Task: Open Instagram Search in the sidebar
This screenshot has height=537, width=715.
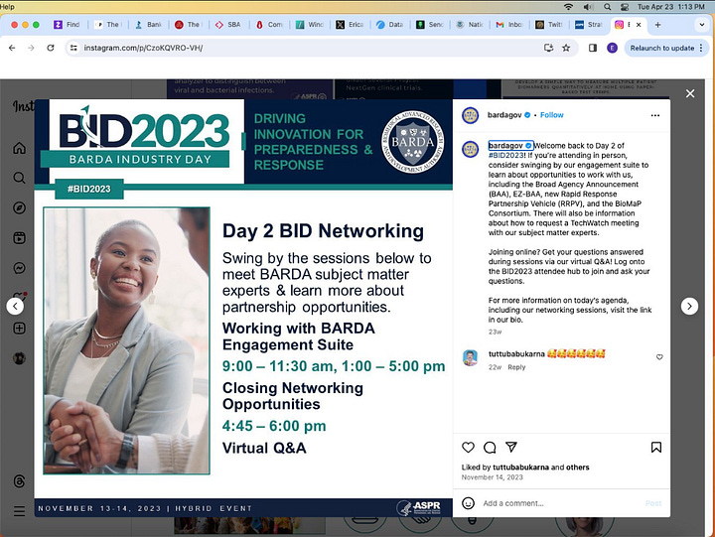Action: click(x=19, y=178)
